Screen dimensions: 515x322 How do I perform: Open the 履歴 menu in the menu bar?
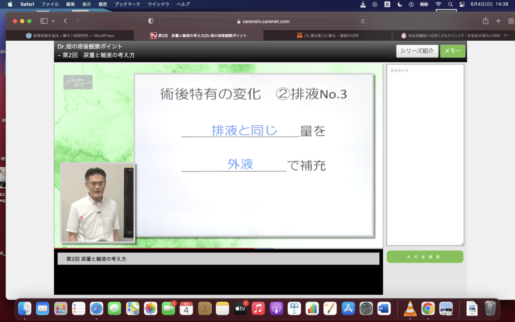click(102, 4)
